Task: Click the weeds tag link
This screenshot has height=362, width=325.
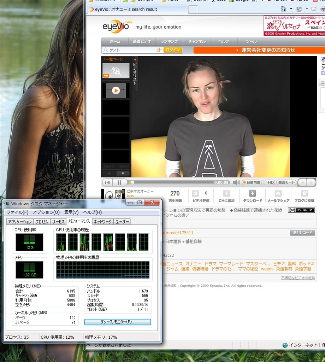Action: pos(267,269)
